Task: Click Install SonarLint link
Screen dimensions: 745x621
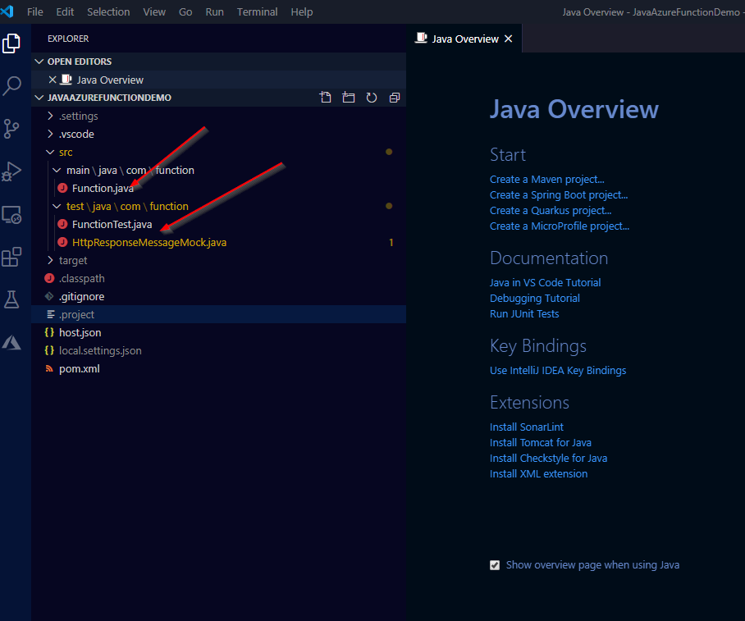Action: 527,427
